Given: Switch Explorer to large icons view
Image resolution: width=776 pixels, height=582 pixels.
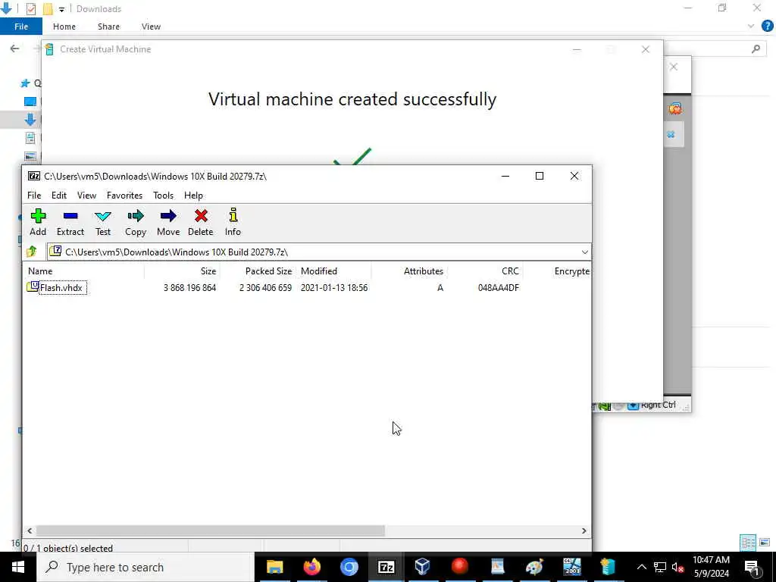Looking at the screenshot, I should 765,543.
